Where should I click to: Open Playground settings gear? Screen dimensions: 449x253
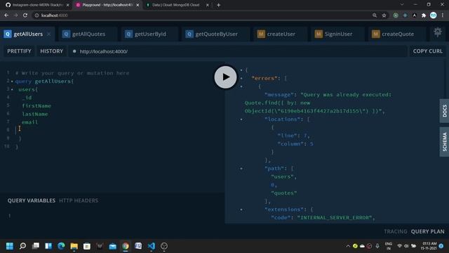point(437,32)
